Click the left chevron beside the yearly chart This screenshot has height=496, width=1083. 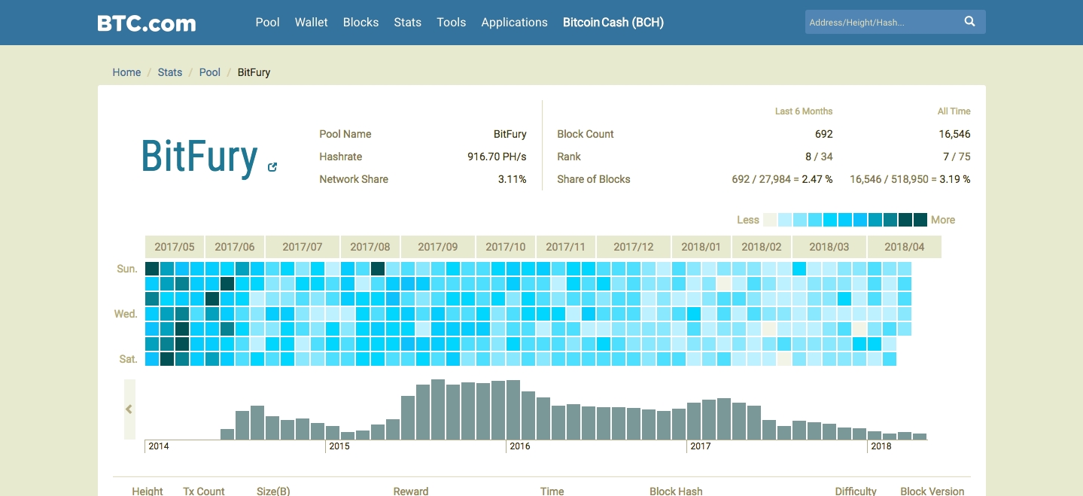[x=129, y=409]
